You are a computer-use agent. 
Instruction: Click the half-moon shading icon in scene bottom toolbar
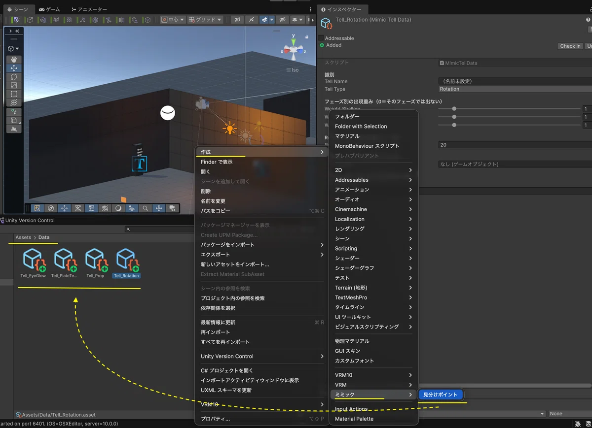(118, 208)
